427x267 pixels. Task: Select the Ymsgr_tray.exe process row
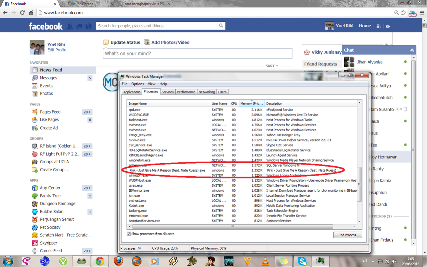point(243,135)
